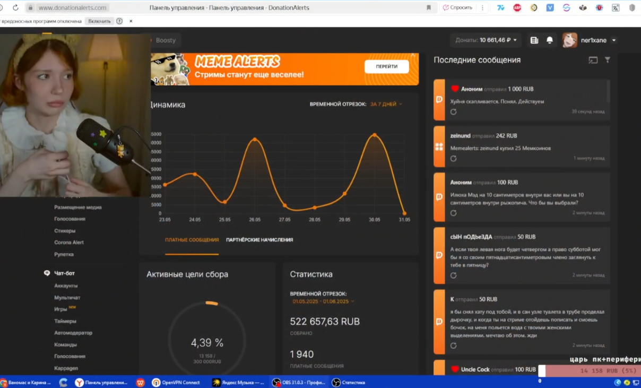Replay the Аноним 100 RUB alert
Viewport: 641px width, 388px height.
pyautogui.click(x=453, y=213)
